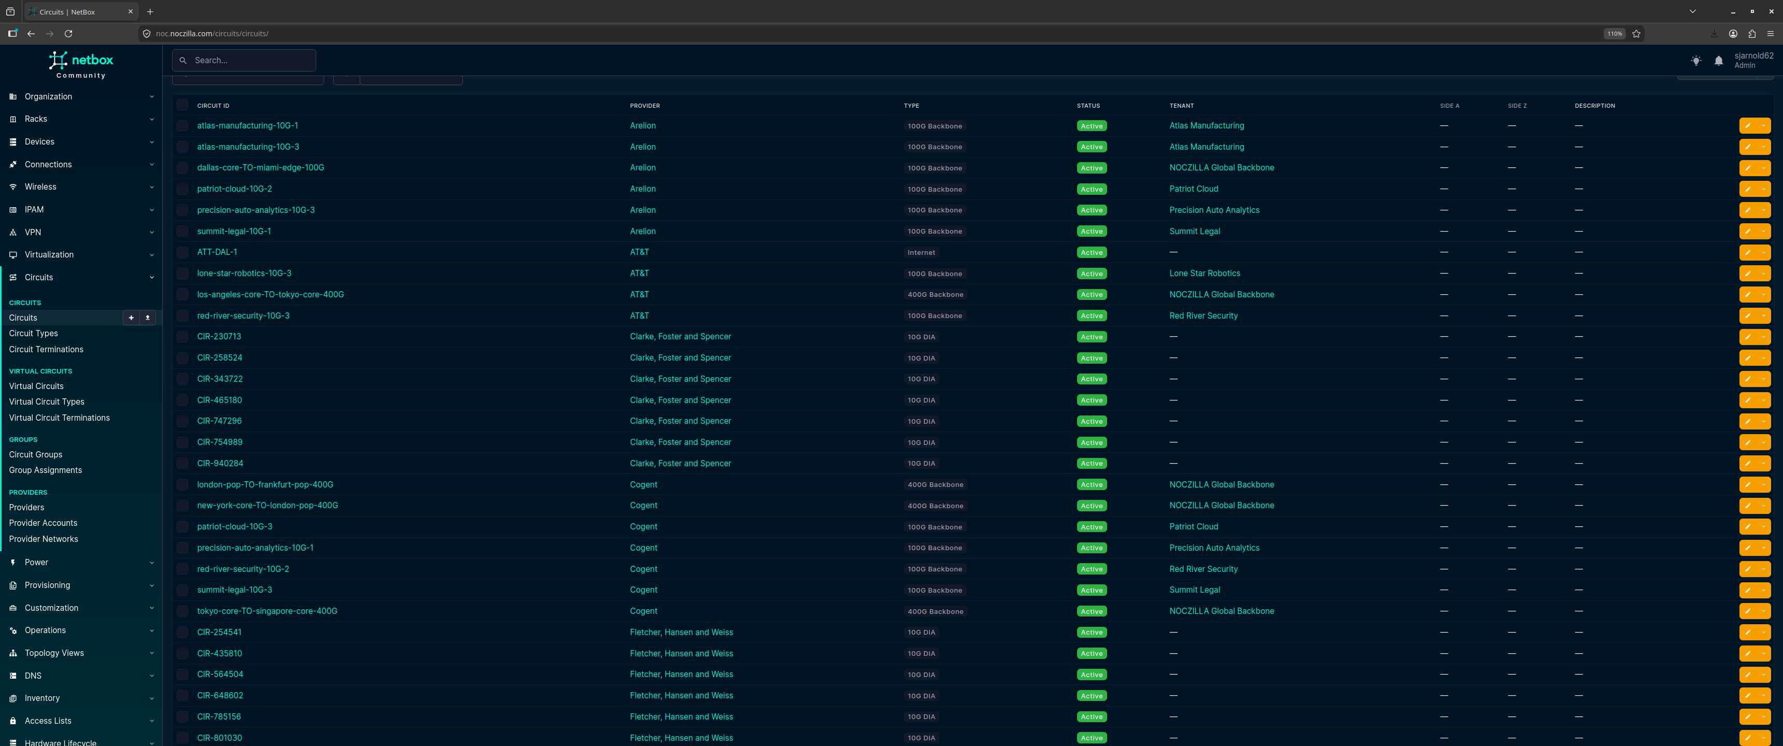This screenshot has width=1783, height=746.
Task: Open the browser tab list dropdown
Action: 1692,12
